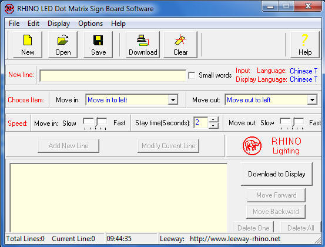Click the app icon in the title bar
This screenshot has width=325, height=247.
coord(9,9)
